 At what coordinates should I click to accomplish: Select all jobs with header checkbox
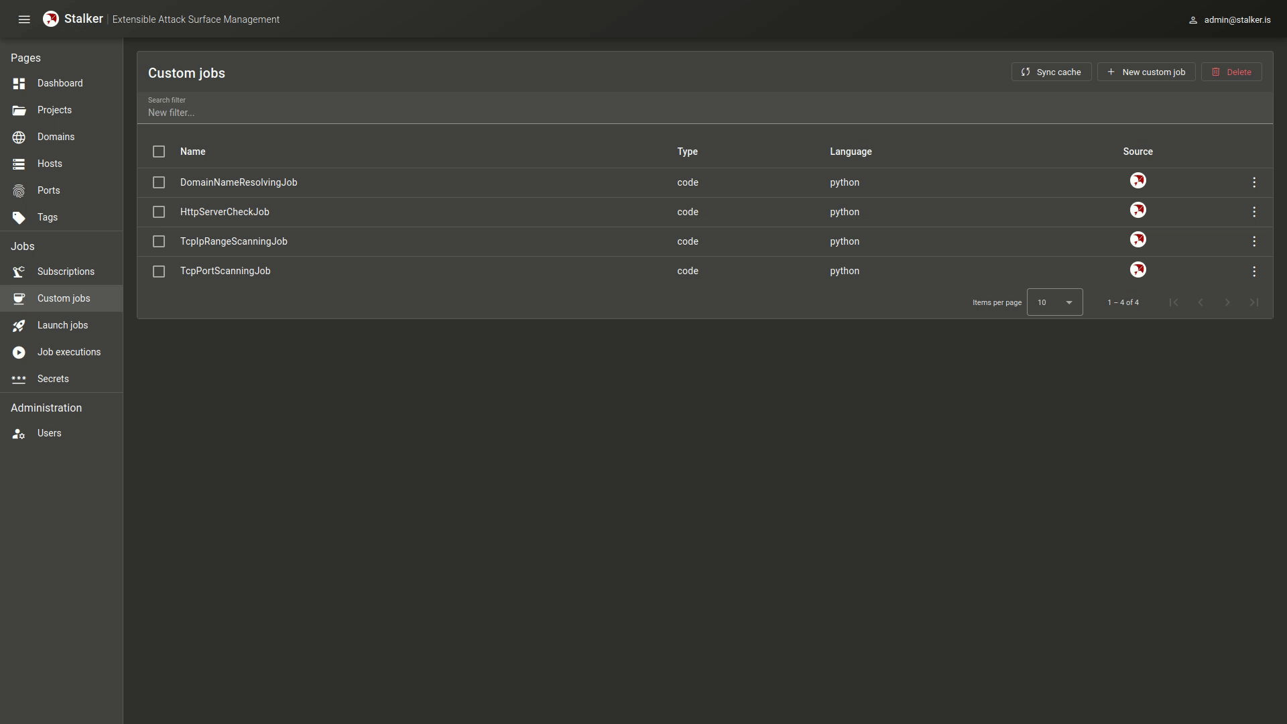click(159, 152)
